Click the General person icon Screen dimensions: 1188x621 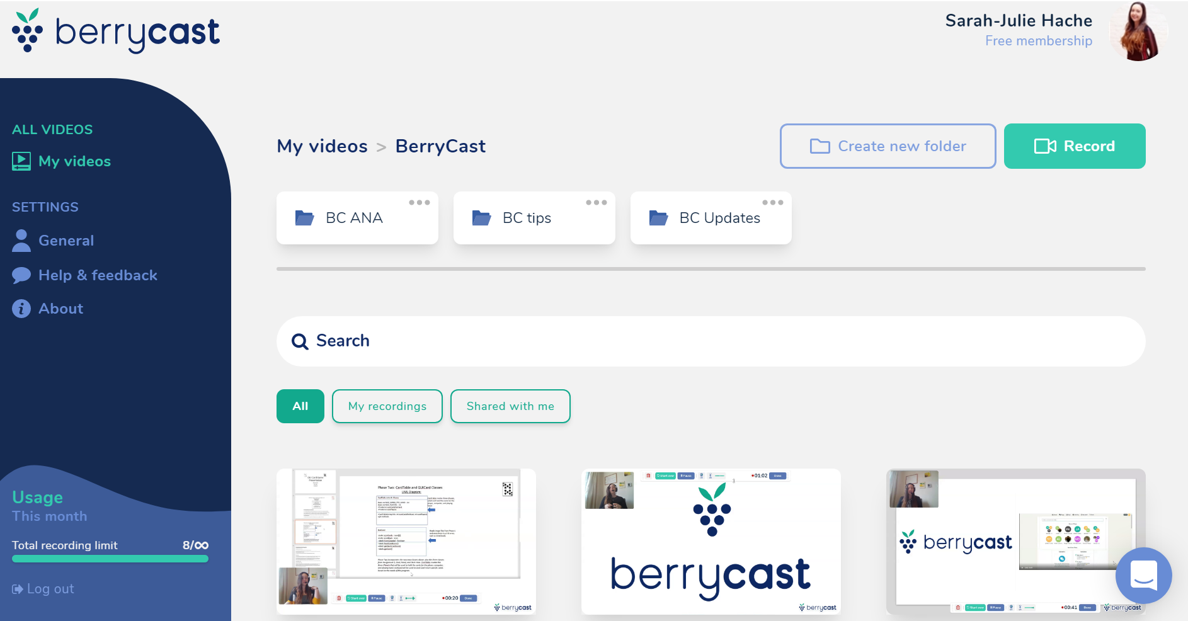(21, 241)
